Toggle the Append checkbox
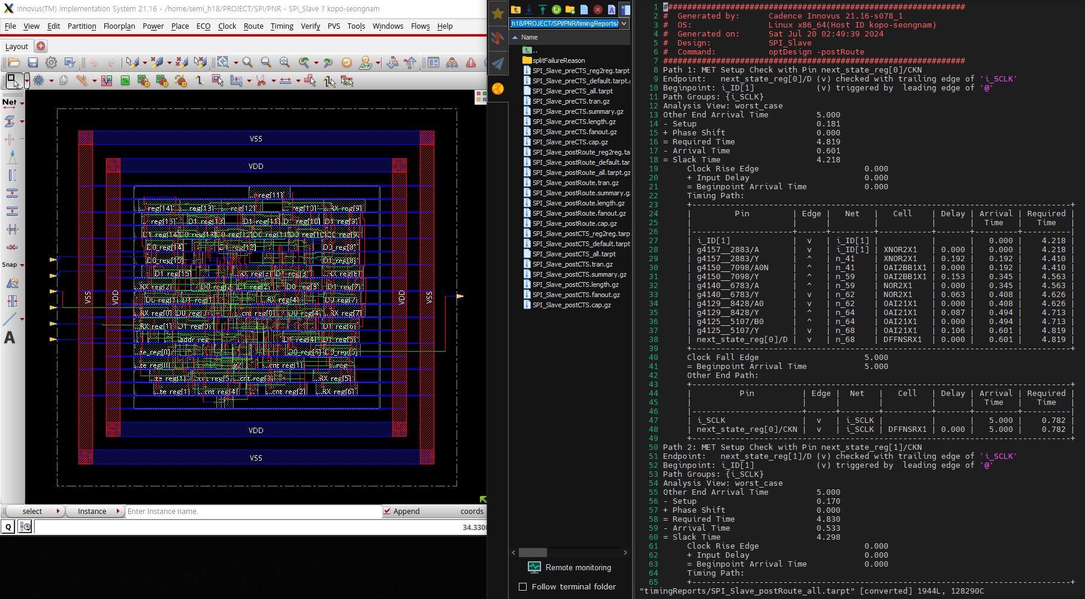Image resolution: width=1085 pixels, height=599 pixels. (x=387, y=511)
